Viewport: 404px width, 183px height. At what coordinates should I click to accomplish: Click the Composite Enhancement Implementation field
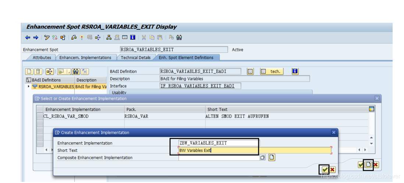click(x=219, y=158)
